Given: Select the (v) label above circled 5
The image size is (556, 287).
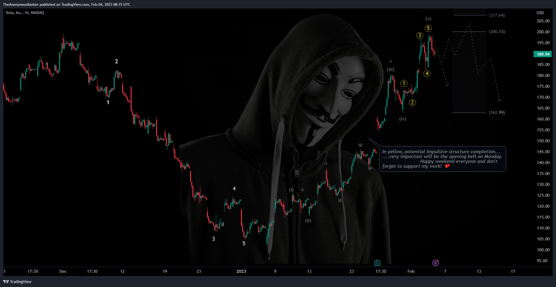Looking at the screenshot, I should tap(428, 18).
